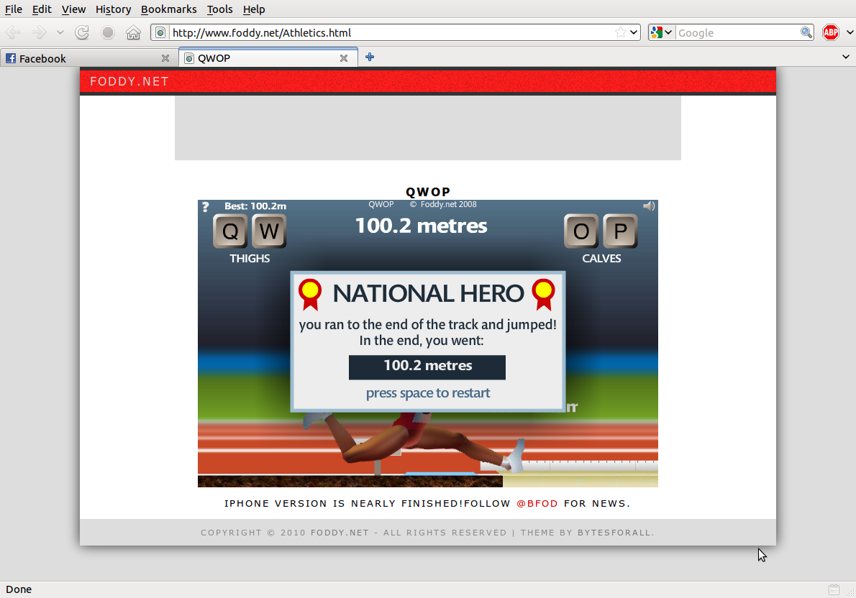Close the Facebook tab

pyautogui.click(x=165, y=57)
